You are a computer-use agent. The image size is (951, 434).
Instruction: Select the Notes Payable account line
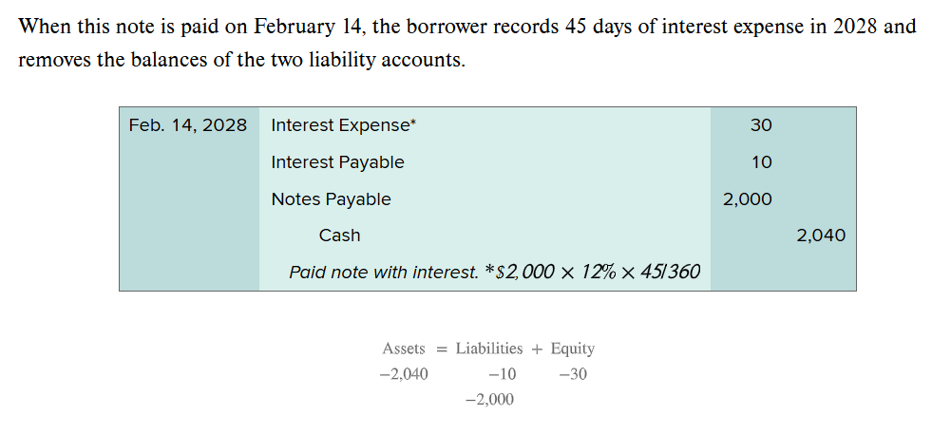tap(331, 199)
